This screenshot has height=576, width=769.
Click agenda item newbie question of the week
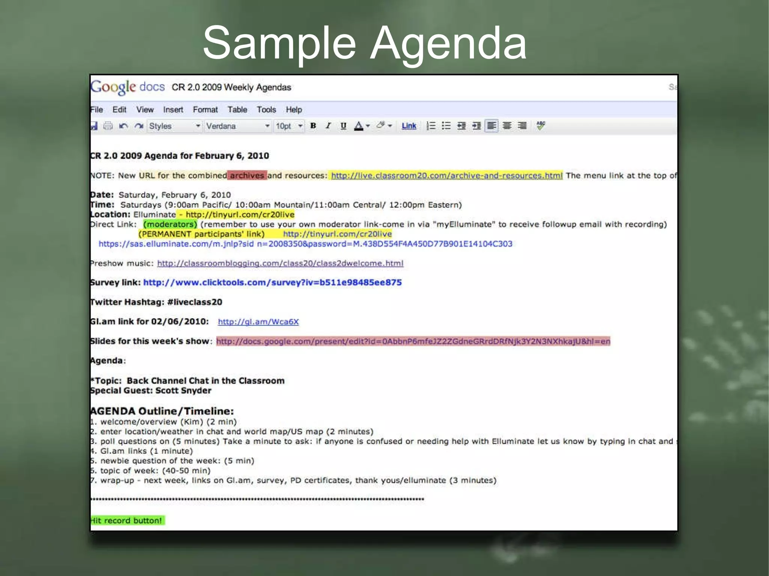[172, 460]
